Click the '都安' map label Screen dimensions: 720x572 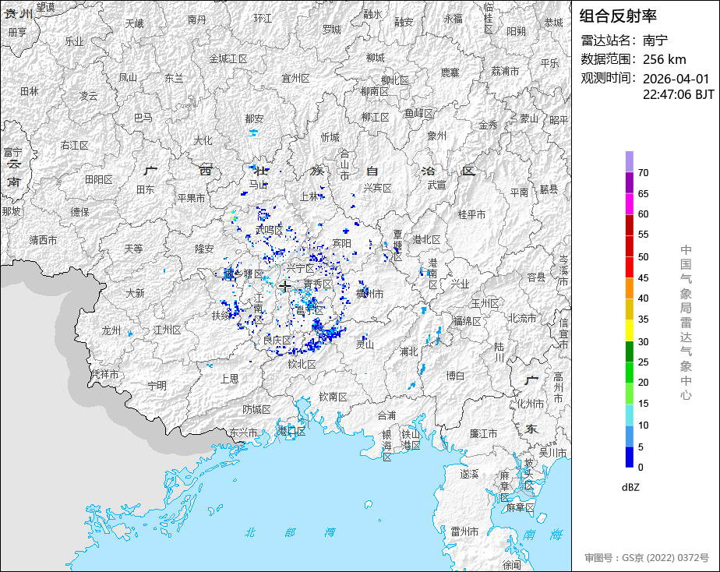254,118
